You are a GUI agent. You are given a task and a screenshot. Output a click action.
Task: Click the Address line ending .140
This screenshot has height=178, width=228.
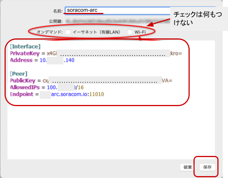pos(42,60)
